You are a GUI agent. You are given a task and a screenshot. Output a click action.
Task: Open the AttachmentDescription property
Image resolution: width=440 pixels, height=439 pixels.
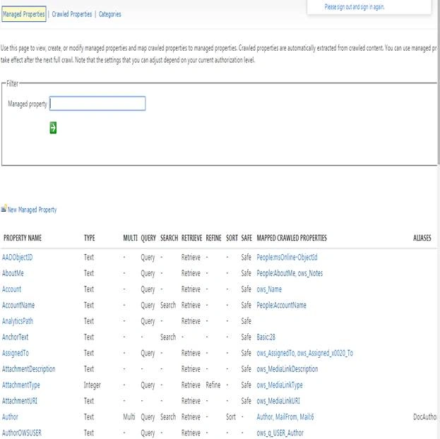point(29,369)
